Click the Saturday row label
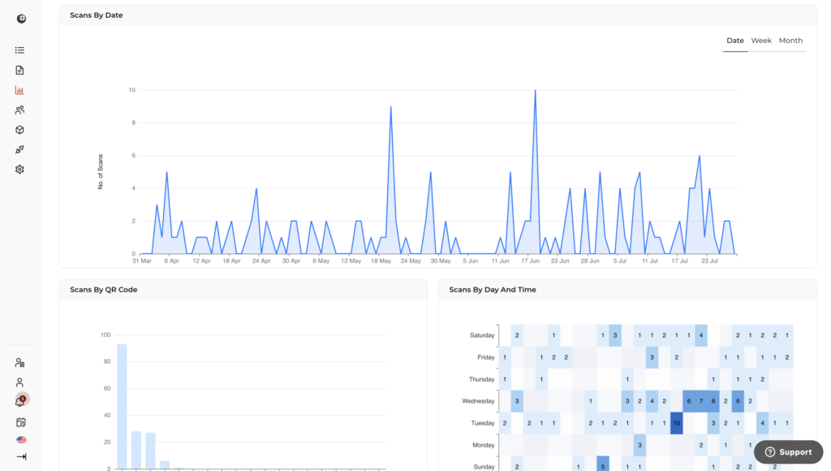The height and width of the screenshot is (471, 831). pos(482,335)
